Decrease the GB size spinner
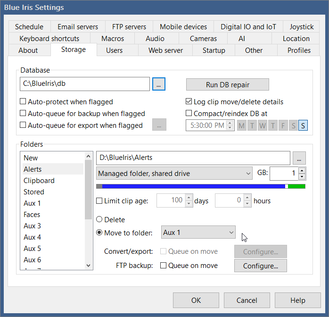Viewport: 329px width, 317px height. point(302,176)
